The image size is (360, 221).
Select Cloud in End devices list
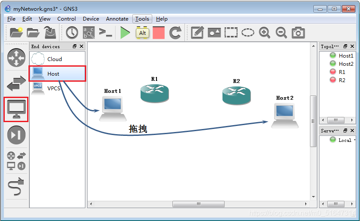click(57, 59)
